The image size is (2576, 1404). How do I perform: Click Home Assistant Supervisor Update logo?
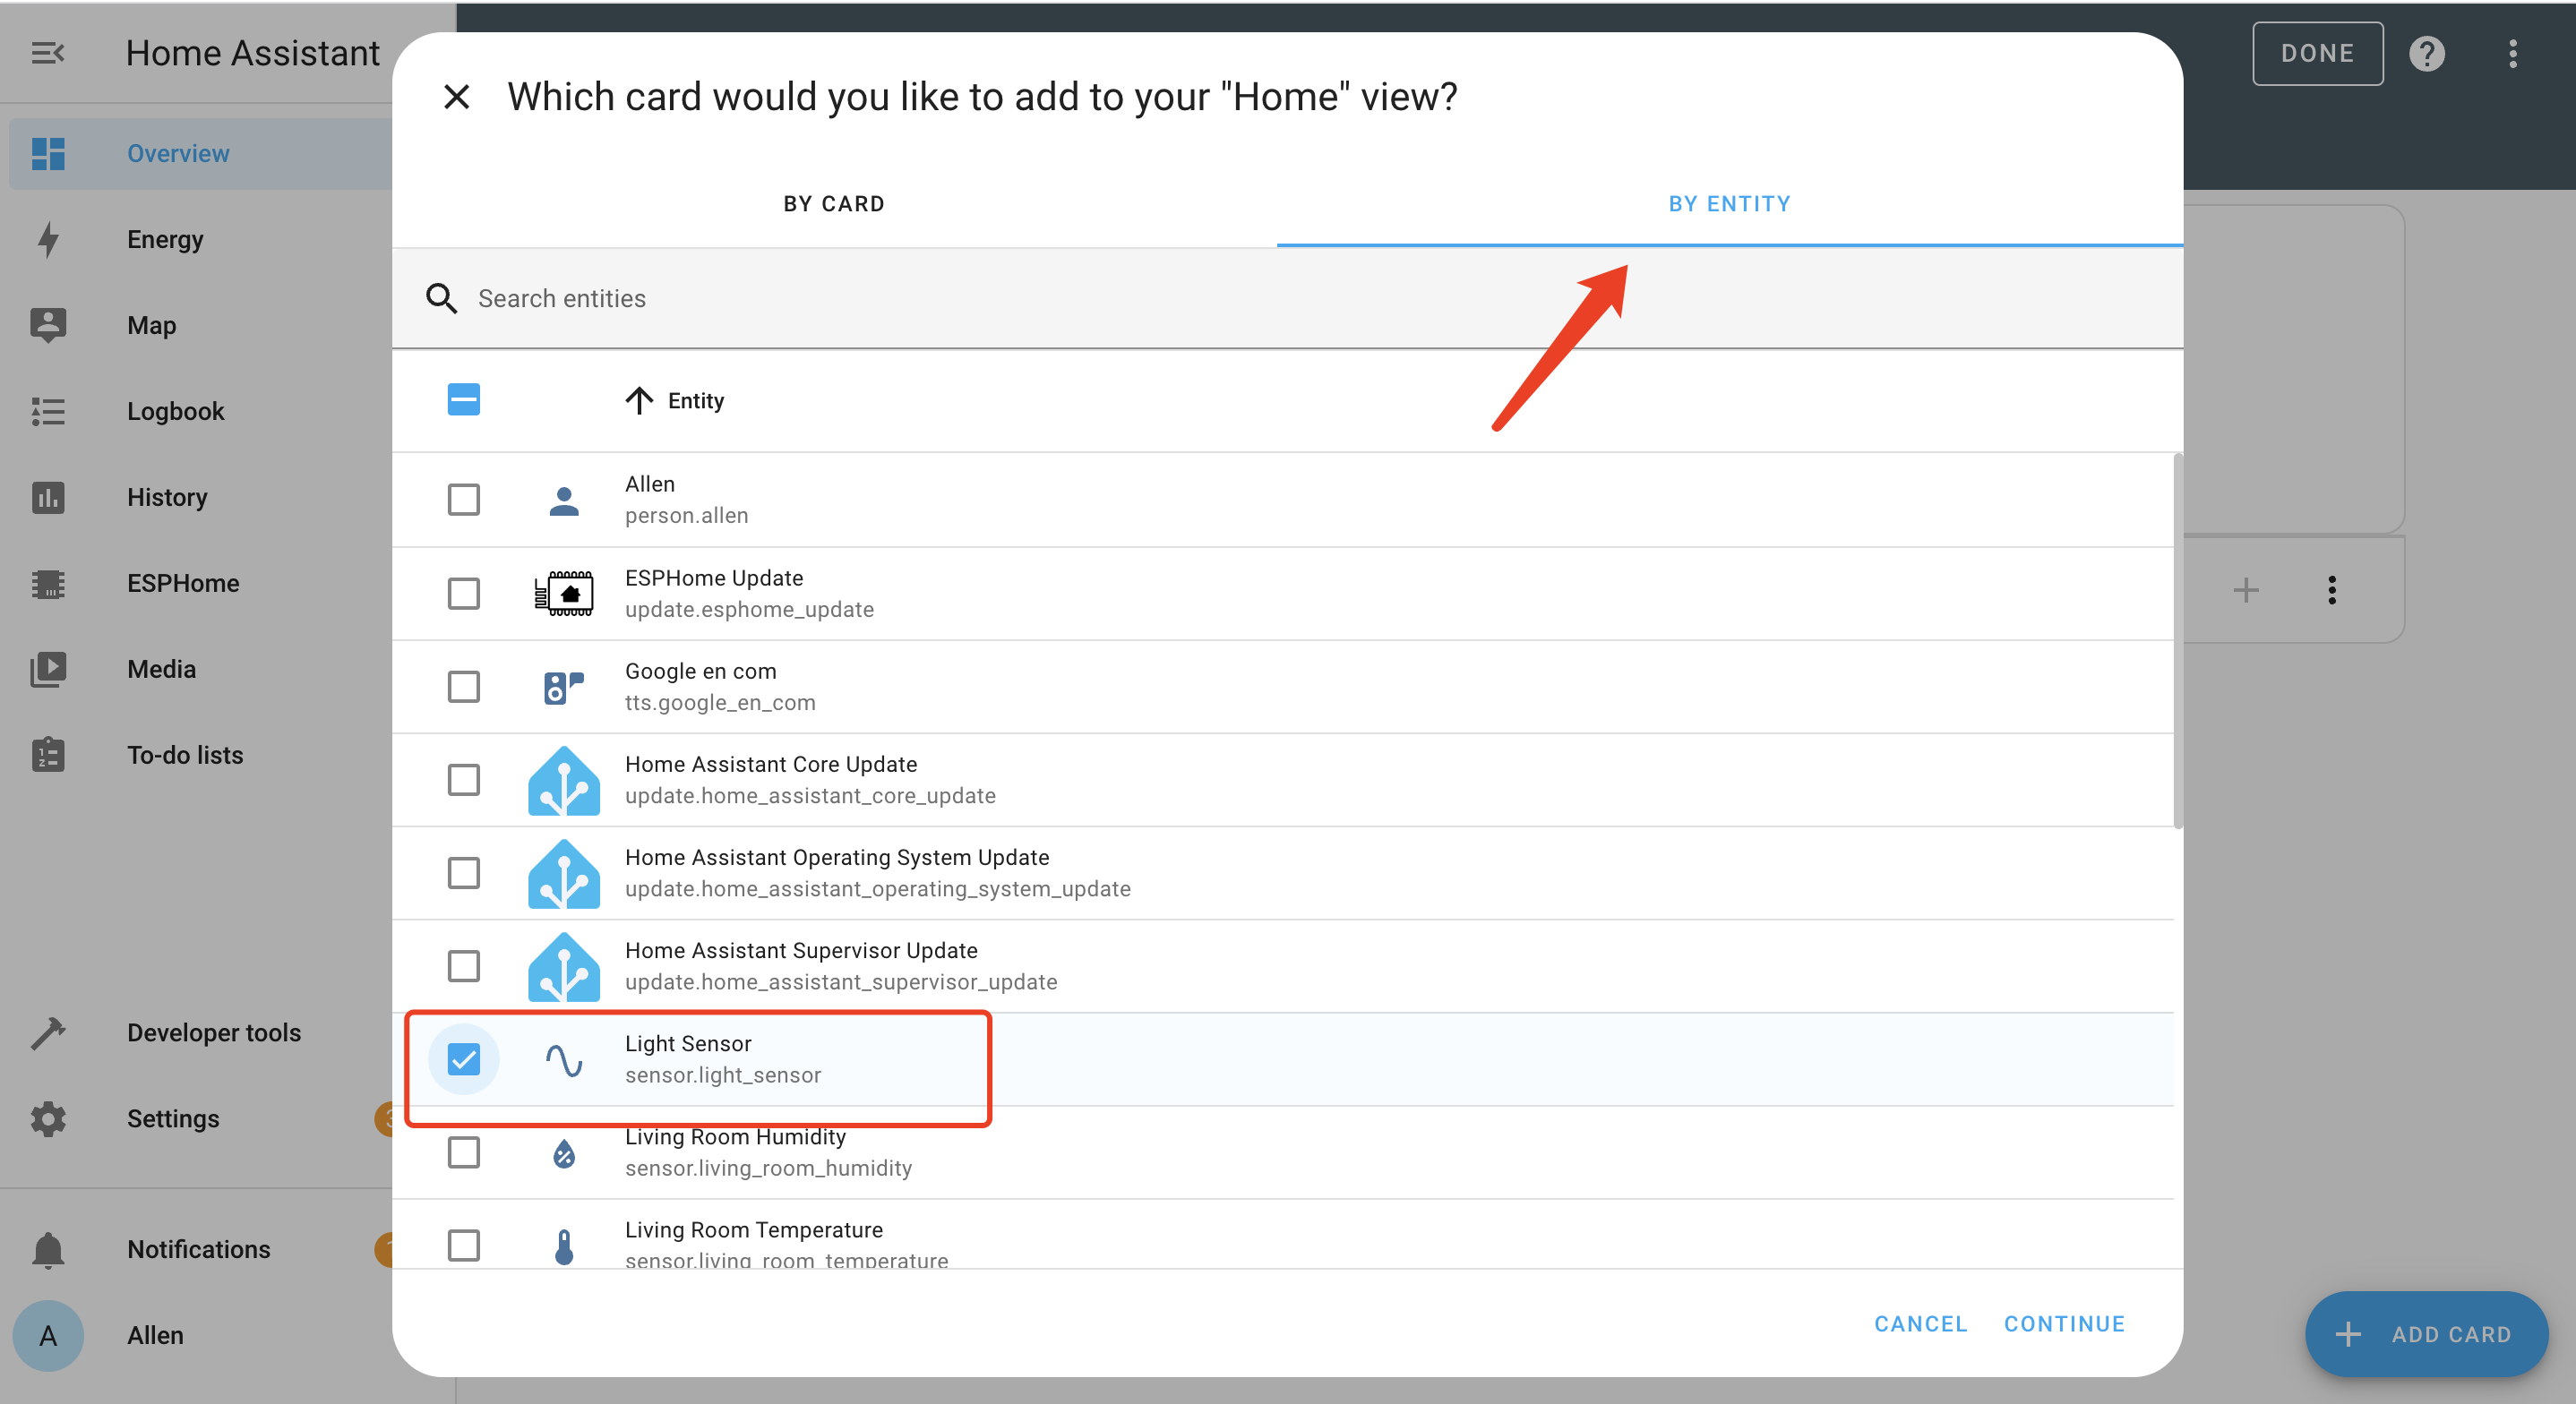tap(564, 966)
